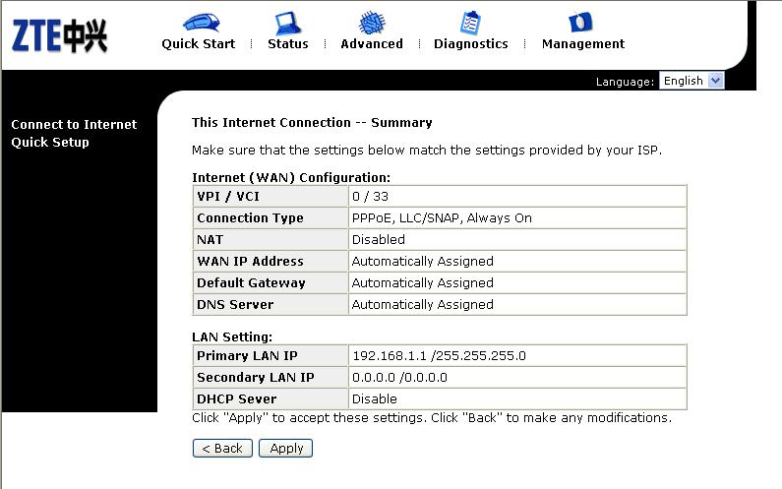This screenshot has width=782, height=489.
Task: Go to the Status menu label
Action: tap(288, 44)
